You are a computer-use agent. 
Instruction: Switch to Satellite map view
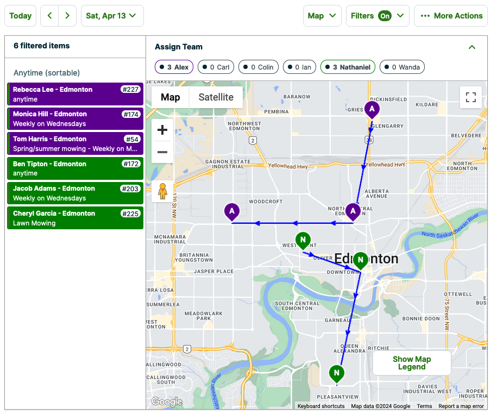tap(216, 97)
